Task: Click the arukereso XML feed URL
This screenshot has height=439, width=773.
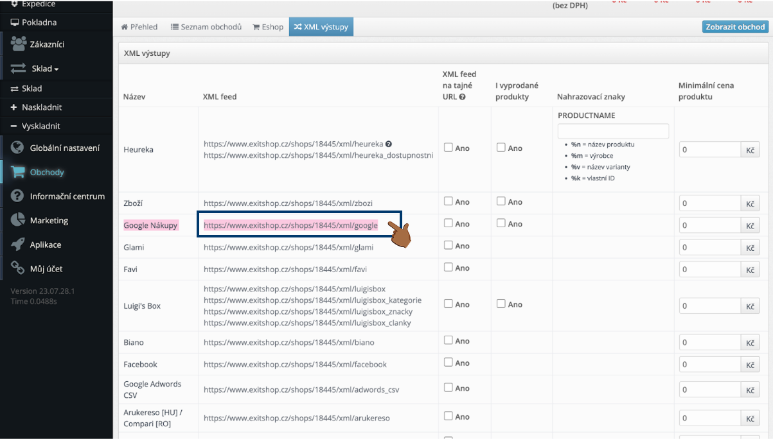Action: 297,418
